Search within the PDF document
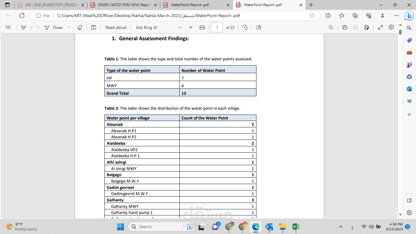416x234 pixels. click(331, 27)
